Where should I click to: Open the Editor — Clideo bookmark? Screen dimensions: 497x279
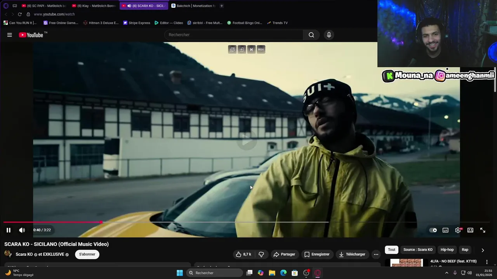point(169,23)
